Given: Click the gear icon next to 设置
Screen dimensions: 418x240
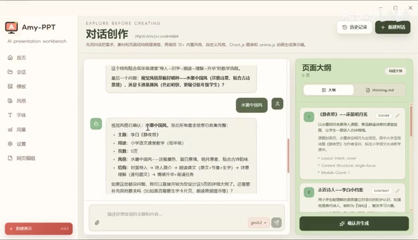Looking at the screenshot, I should [x=10, y=144].
